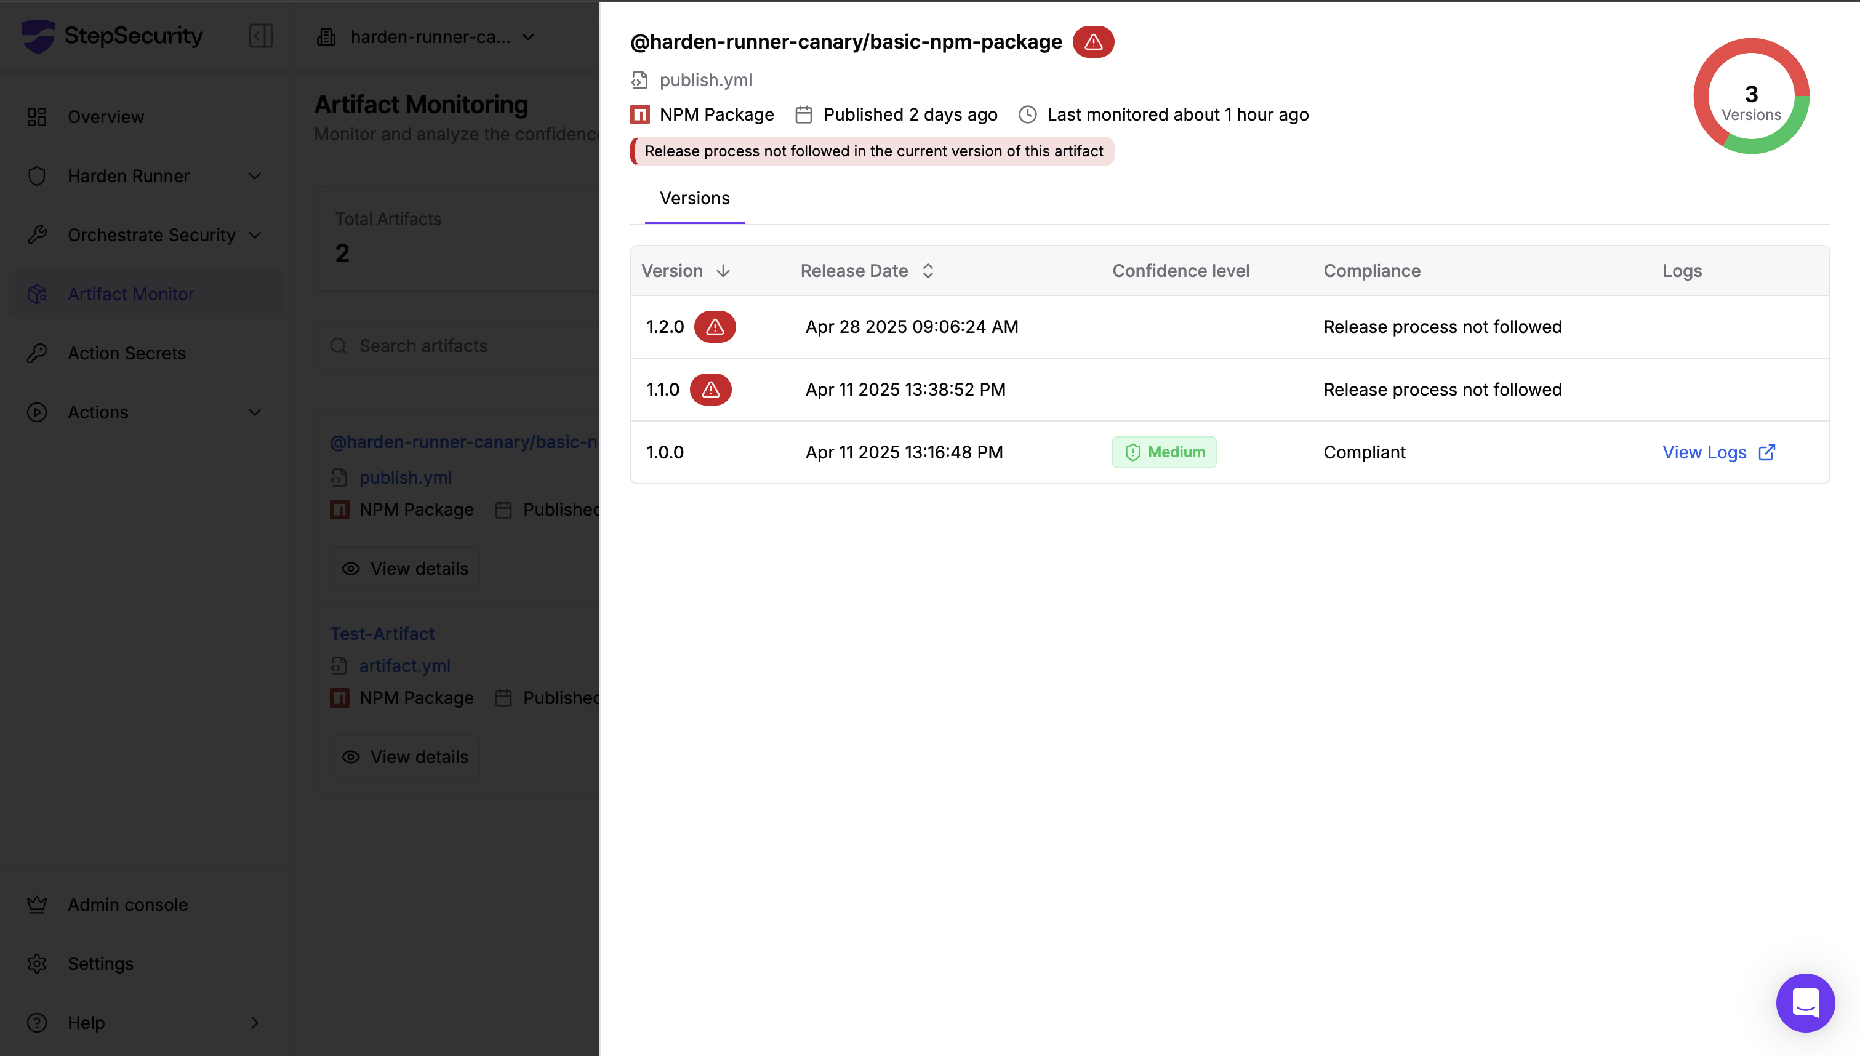Image resolution: width=1860 pixels, height=1056 pixels.
Task: Click the warning badge on version 1.2.0
Action: (x=714, y=327)
